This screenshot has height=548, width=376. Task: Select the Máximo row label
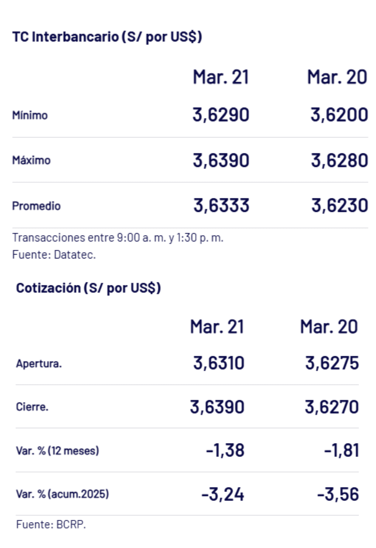pyautogui.click(x=31, y=160)
